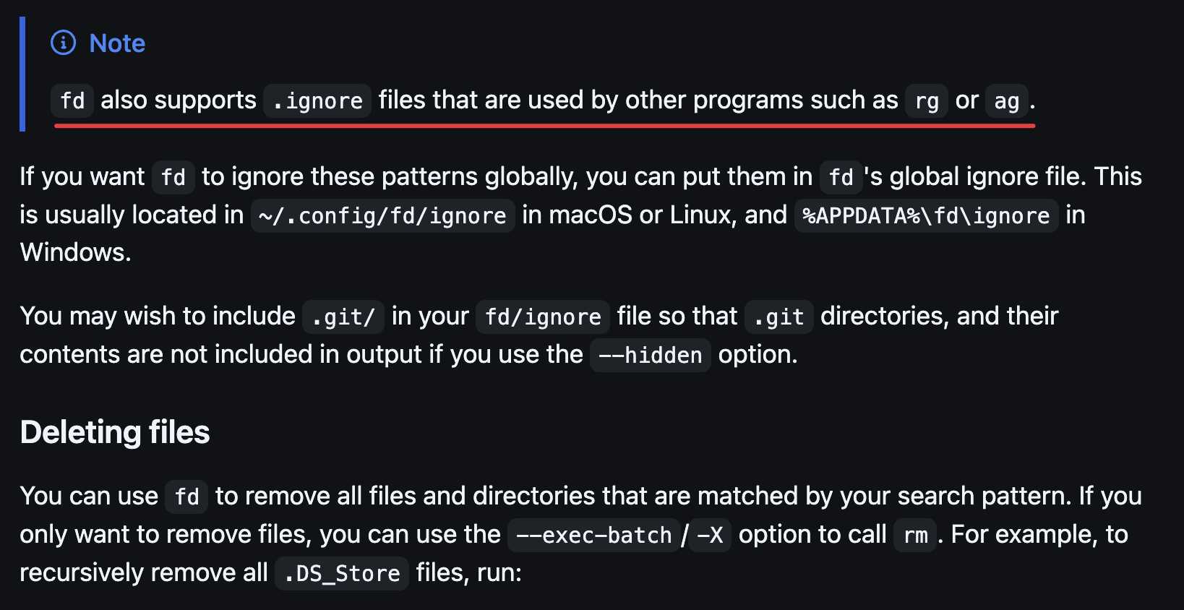Click the ag inline code
Viewport: 1184px width, 610px height.
pyautogui.click(x=1006, y=101)
